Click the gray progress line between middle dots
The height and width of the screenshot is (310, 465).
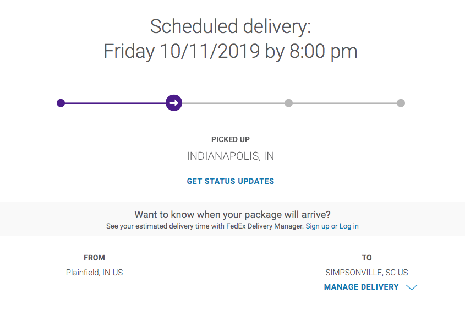tap(233, 103)
